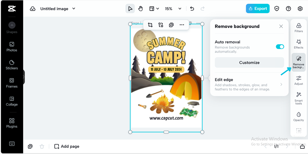Click the CapCut logo icon
The image size is (308, 154).
coord(12,9)
